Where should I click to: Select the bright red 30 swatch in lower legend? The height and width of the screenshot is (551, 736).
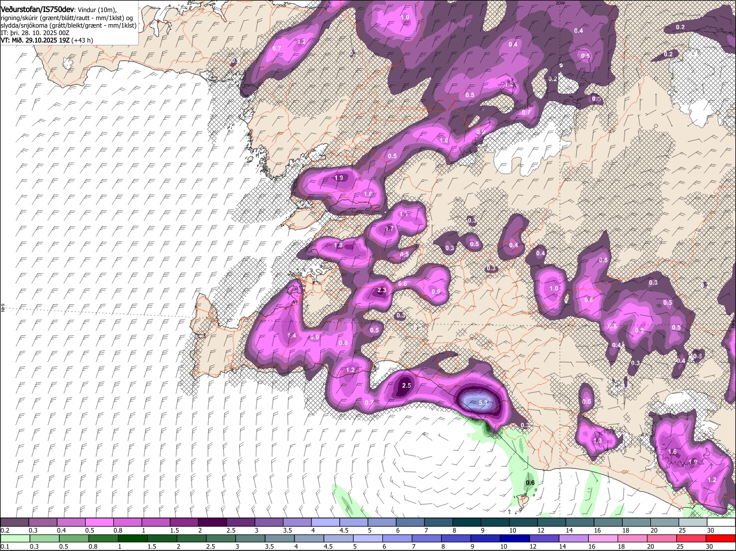coord(722,538)
